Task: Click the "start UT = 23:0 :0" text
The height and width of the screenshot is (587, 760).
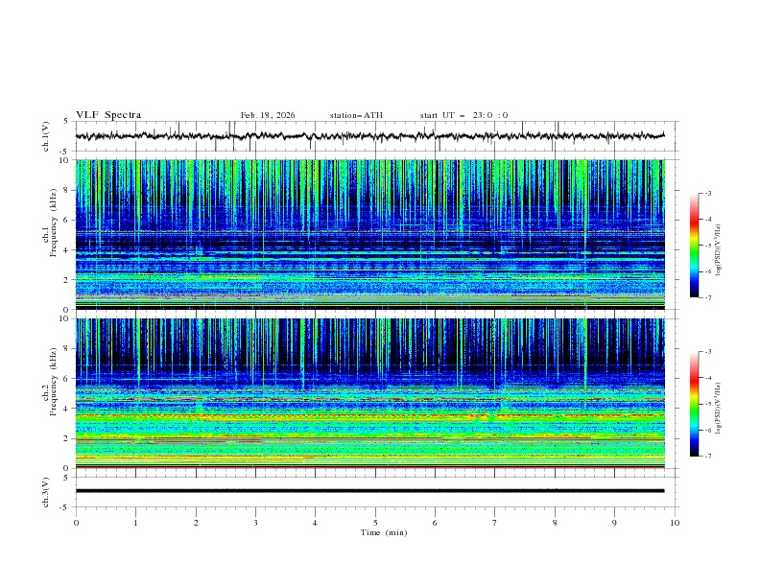Action: (463, 115)
